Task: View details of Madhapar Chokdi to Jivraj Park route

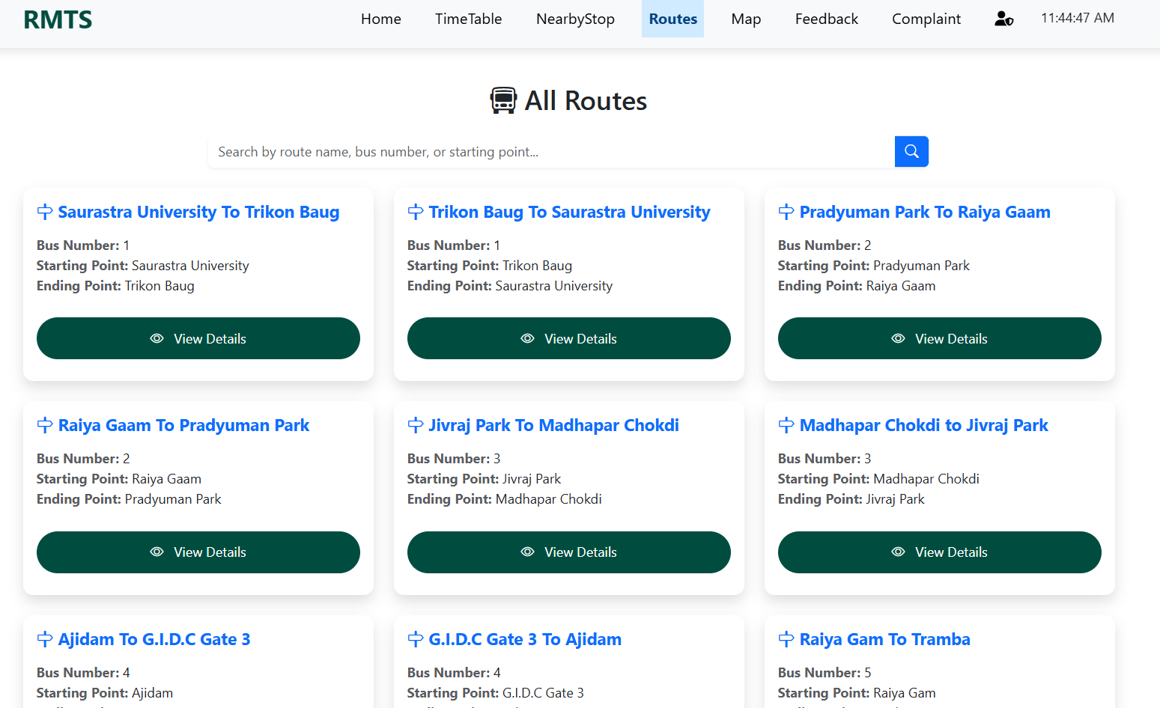Action: [x=939, y=552]
